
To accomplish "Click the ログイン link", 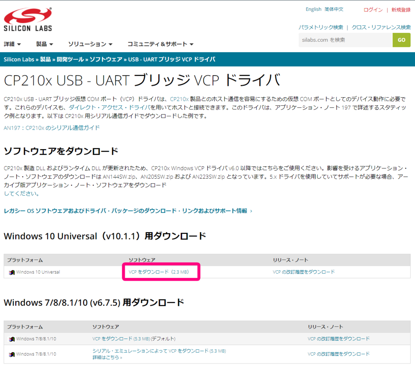I will (x=373, y=10).
